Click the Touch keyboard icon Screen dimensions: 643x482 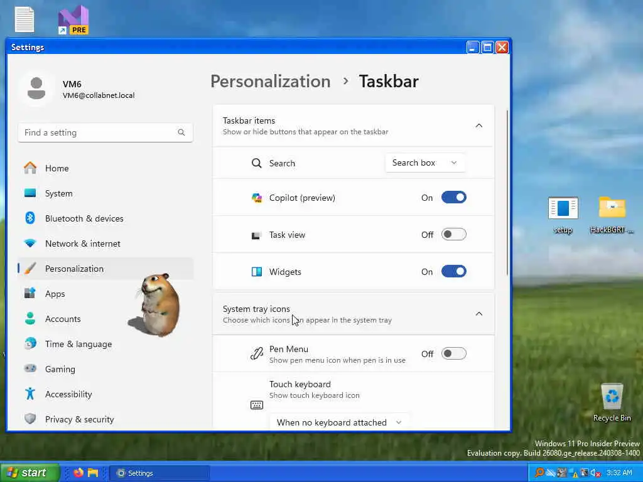point(257,405)
